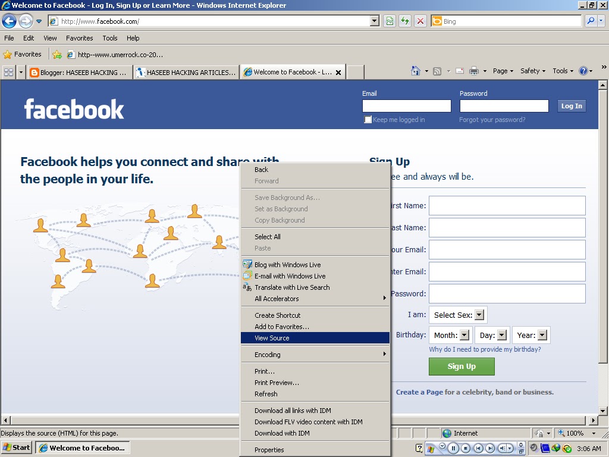This screenshot has height=457, width=609.
Task: Switch to the HASEEB HACKING ARTICLES tab
Action: pyautogui.click(x=186, y=72)
